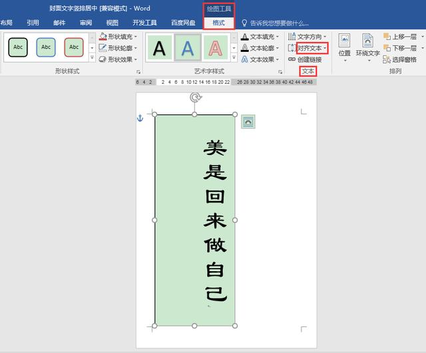Open 文字方向 text direction menu

tap(308, 37)
